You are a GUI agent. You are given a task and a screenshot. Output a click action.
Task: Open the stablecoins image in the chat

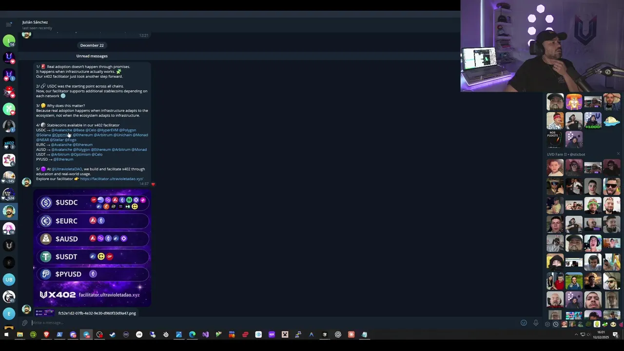point(92,248)
